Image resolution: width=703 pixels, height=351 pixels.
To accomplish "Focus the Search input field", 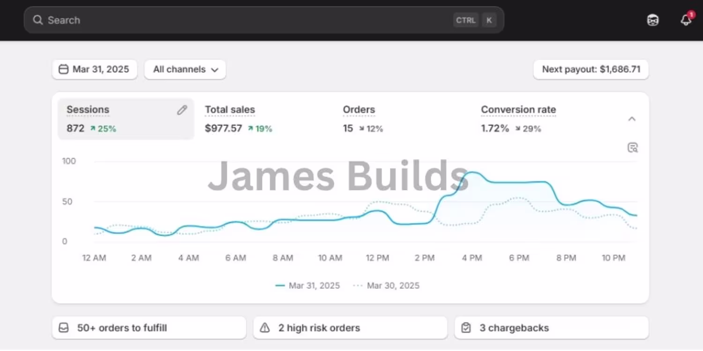I will point(264,20).
